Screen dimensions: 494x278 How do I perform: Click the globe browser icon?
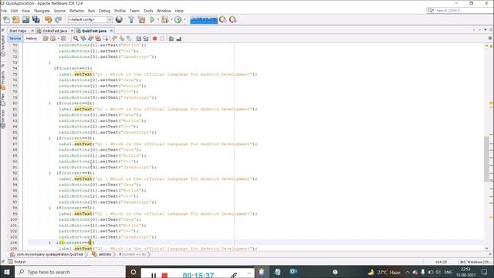119,19
